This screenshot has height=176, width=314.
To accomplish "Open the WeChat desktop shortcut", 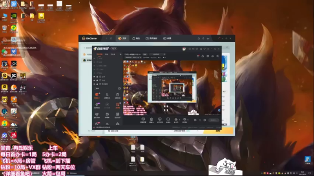I will (4, 53).
